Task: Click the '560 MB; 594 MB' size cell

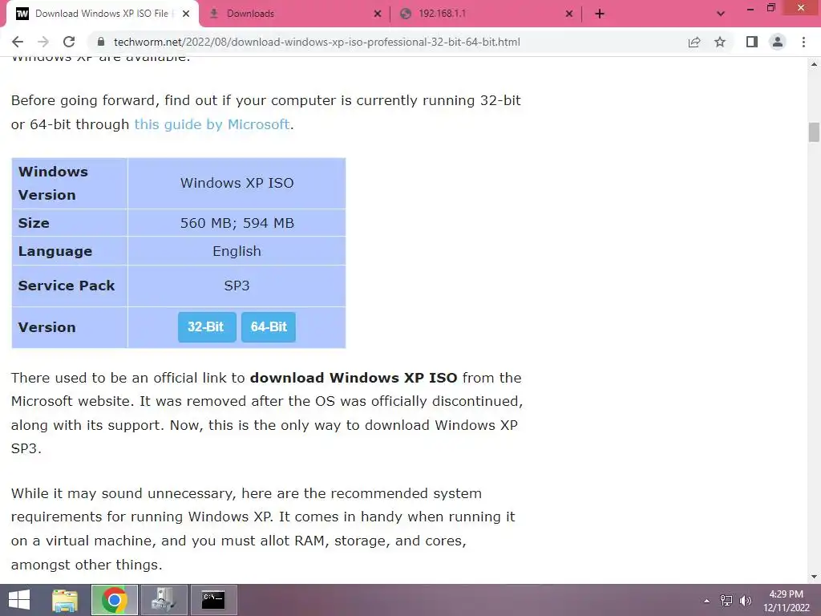Action: tap(237, 223)
